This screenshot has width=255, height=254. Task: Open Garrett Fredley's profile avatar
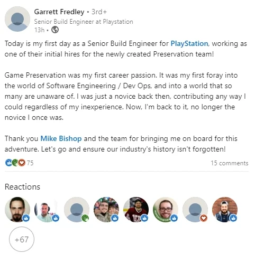pyautogui.click(x=17, y=19)
